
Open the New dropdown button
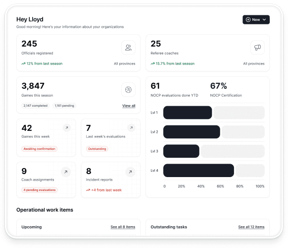click(x=256, y=19)
